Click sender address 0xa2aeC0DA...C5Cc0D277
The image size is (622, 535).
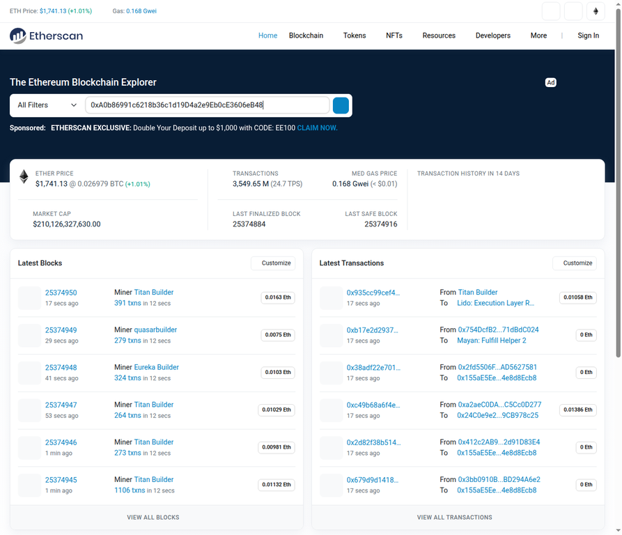(500, 405)
